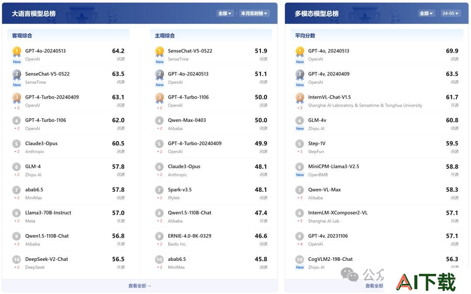The height and width of the screenshot is (294, 471).
Task: Click rank 10 badge beside DeepSeek-V2-Chat
Action: 17,260
